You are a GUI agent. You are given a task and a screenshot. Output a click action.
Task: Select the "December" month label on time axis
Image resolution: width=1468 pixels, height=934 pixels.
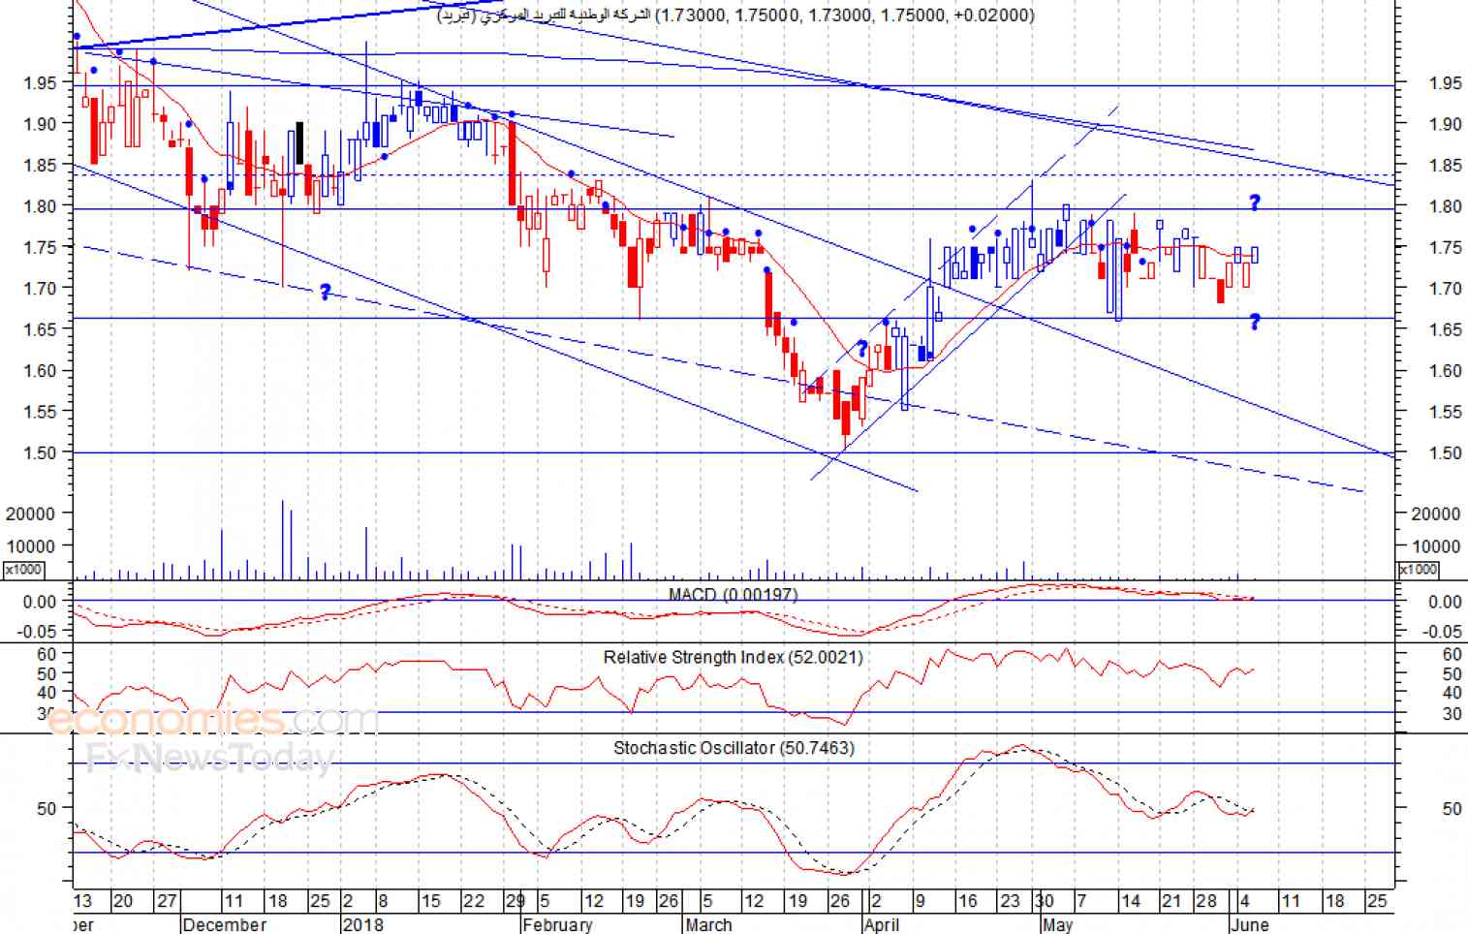tap(224, 924)
